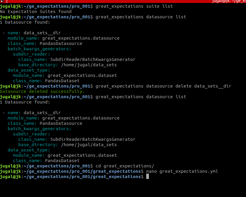Click 'name: data_sets__dir' in the first listing
The image size is (246, 197).
34,33
